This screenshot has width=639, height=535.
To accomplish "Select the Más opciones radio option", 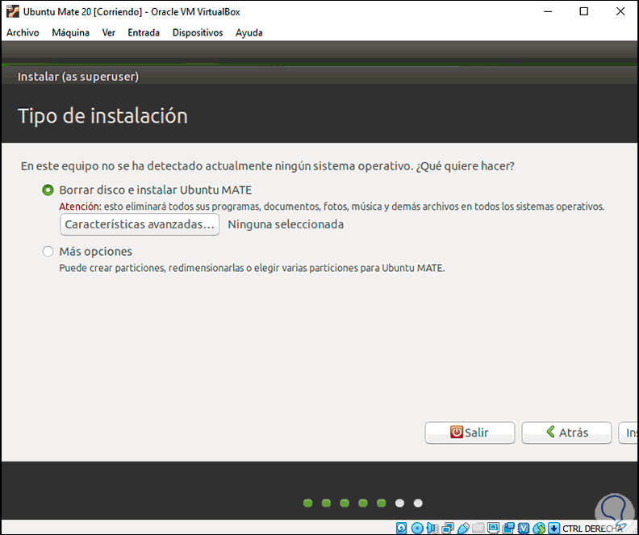I will coord(48,252).
